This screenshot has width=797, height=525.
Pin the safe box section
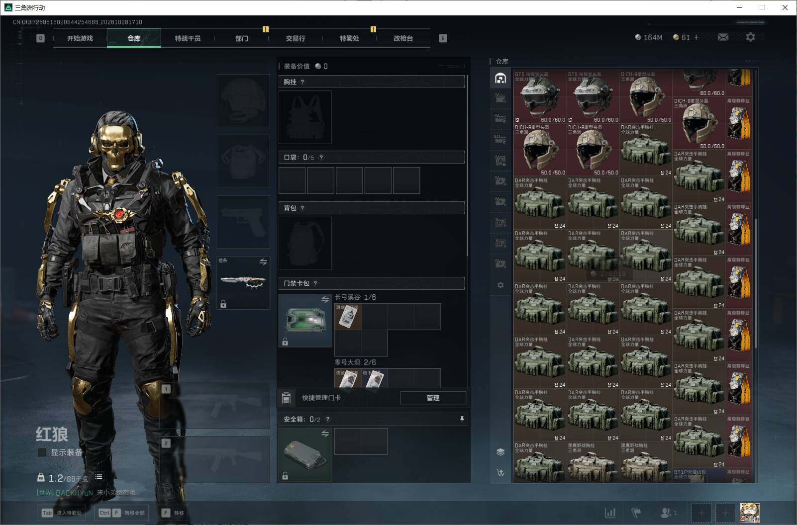[x=462, y=419]
